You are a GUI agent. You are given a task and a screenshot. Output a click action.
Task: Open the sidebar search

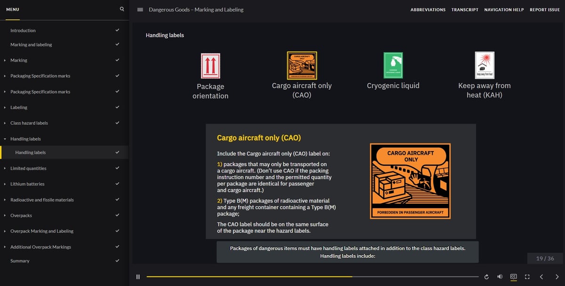pyautogui.click(x=121, y=9)
